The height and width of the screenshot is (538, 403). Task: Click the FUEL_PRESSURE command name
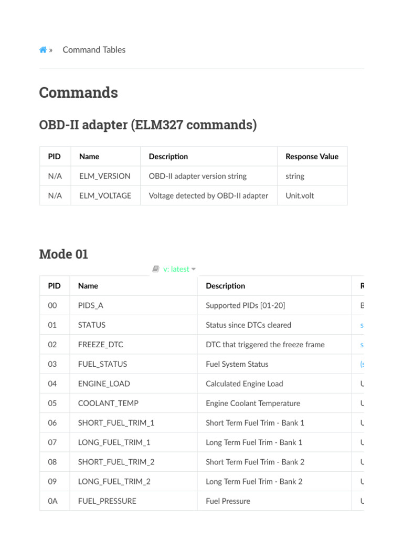click(x=107, y=501)
